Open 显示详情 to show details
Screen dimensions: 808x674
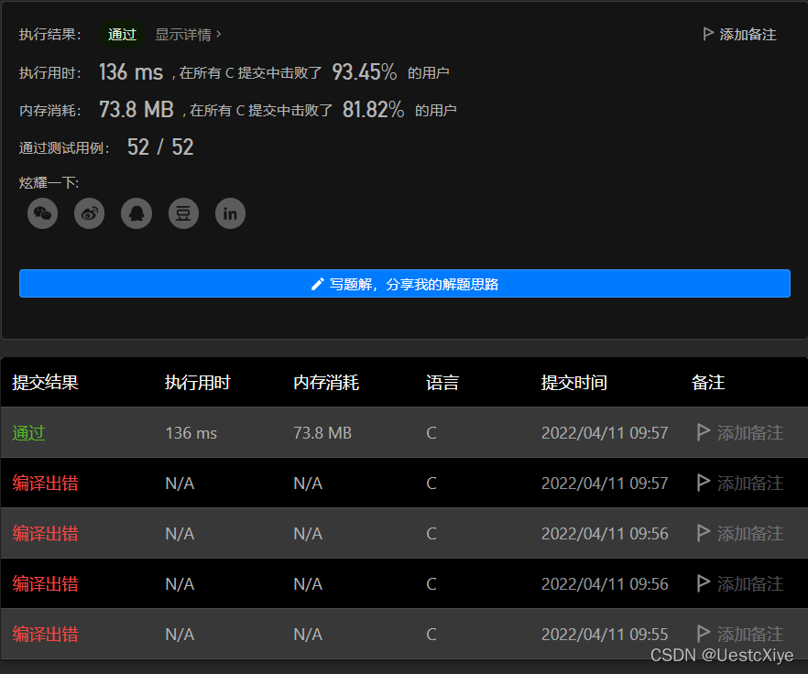click(188, 35)
